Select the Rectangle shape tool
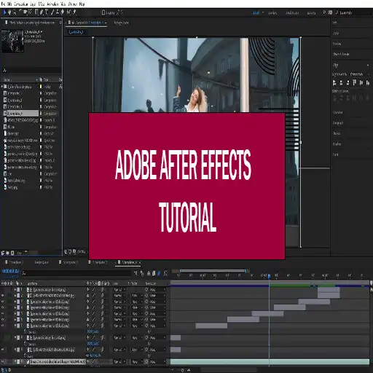 (36, 12)
